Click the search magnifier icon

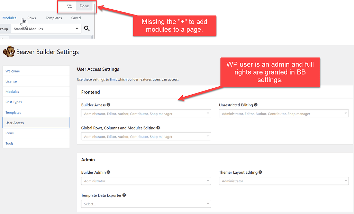(x=87, y=29)
